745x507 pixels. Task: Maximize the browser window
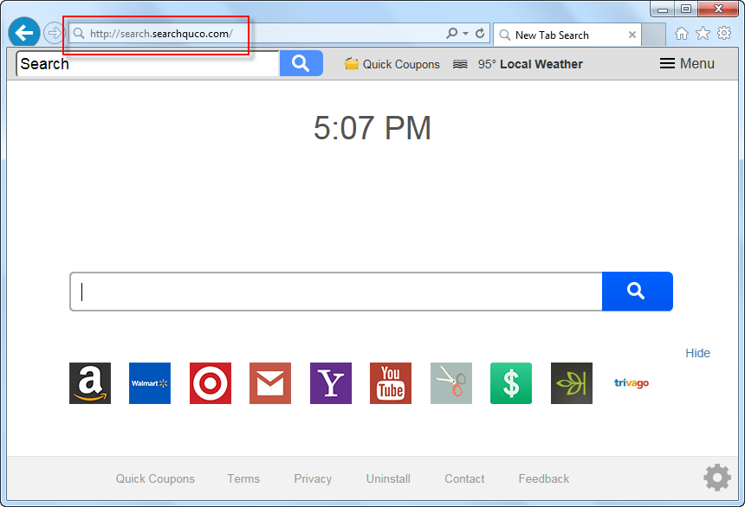(685, 9)
